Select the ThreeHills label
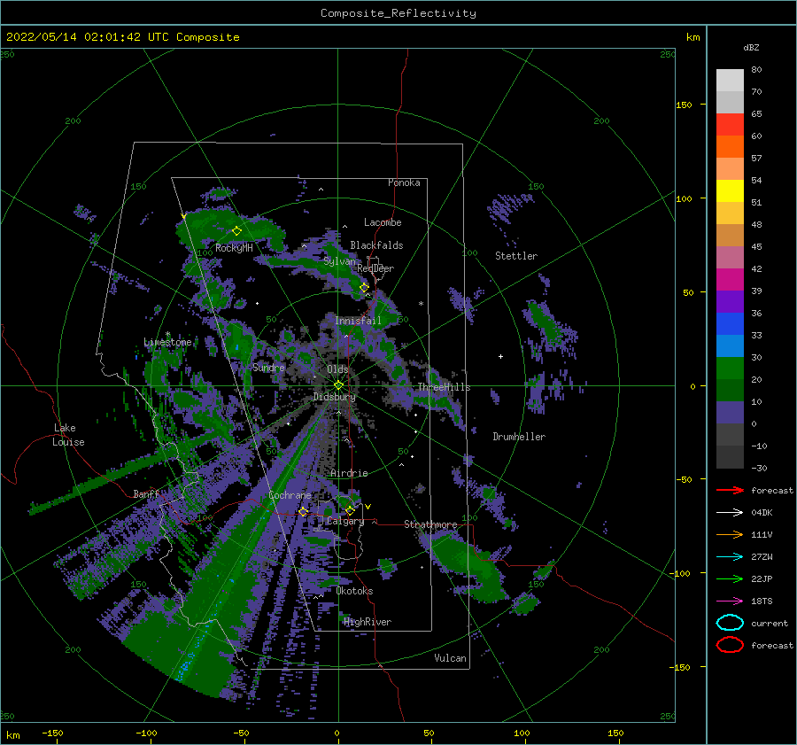 (445, 387)
